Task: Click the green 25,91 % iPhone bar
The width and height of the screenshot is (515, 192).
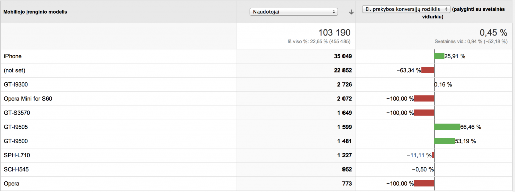Action: [439, 56]
